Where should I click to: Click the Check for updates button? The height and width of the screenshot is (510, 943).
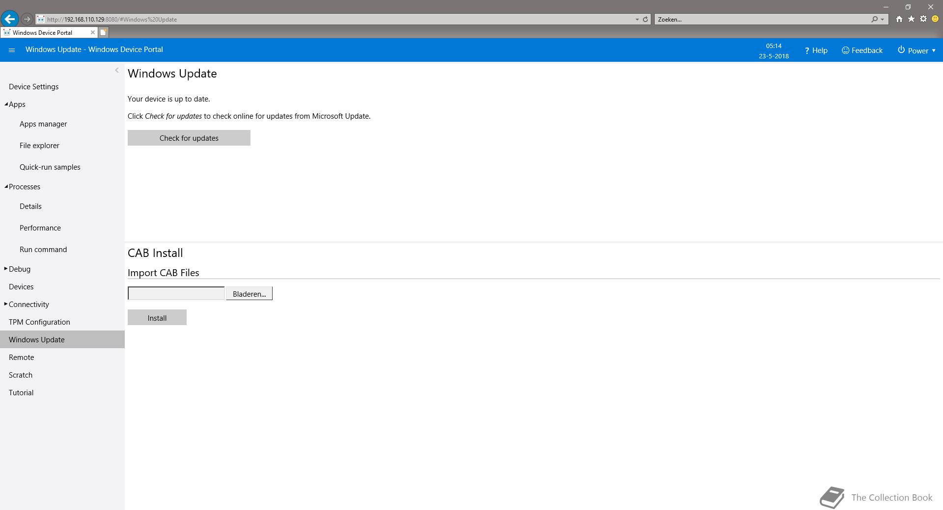click(189, 138)
